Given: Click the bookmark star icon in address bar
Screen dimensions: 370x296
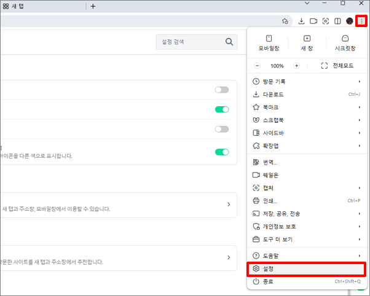Looking at the screenshot, I should tap(285, 21).
